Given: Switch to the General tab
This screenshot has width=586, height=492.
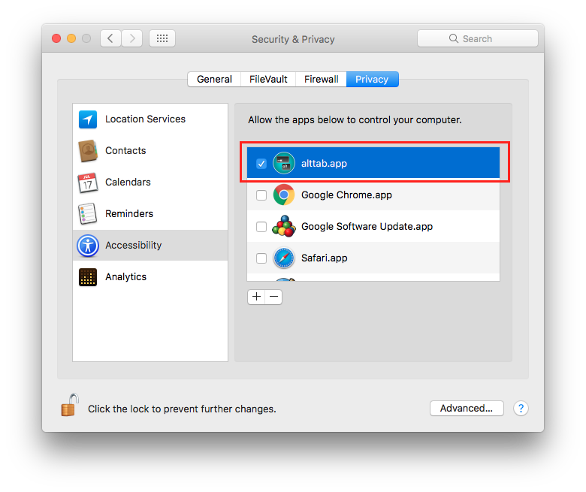Looking at the screenshot, I should 214,80.
